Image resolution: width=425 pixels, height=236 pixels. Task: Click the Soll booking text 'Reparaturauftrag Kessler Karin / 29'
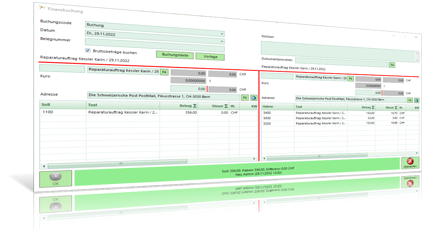pos(123,71)
